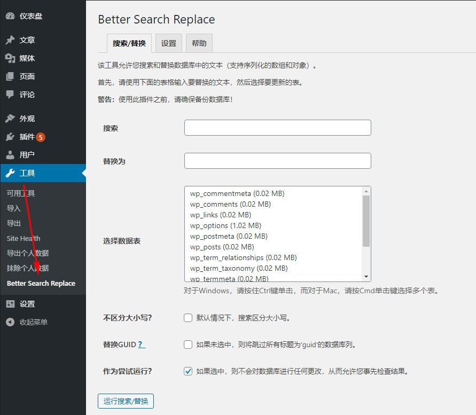The image size is (476, 415).
Task: Open the 仪表盘 menu label
Action: point(31,16)
